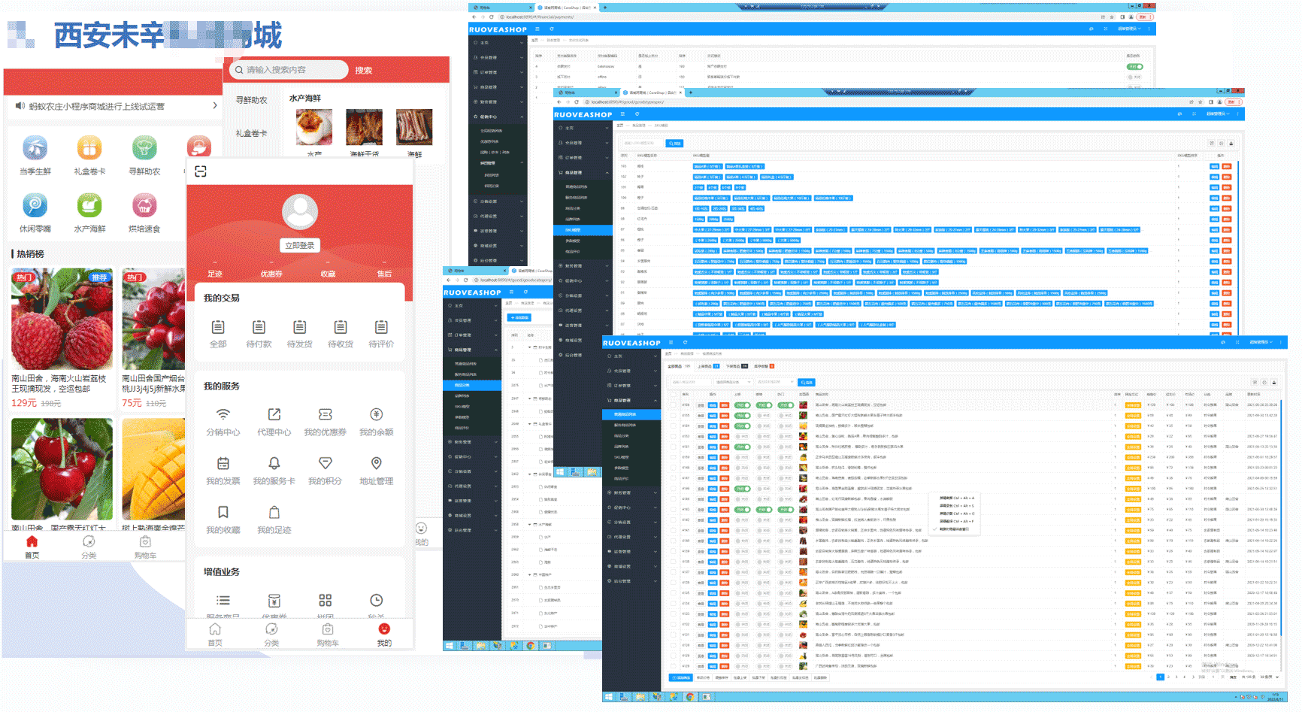1302x712 pixels.
Task: Open the 烘焙速食 cupcake icon
Action: (144, 205)
